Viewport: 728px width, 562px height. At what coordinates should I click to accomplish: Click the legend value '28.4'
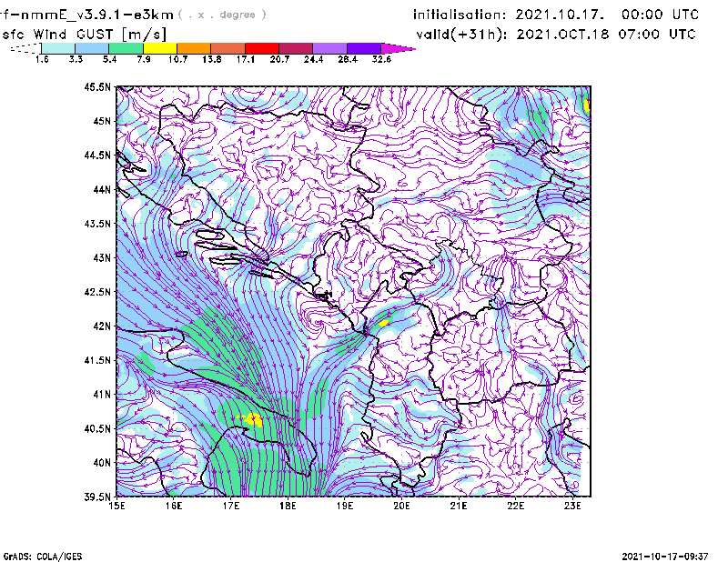(348, 59)
